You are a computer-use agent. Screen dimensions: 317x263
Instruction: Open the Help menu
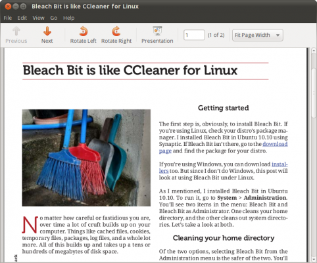click(68, 18)
